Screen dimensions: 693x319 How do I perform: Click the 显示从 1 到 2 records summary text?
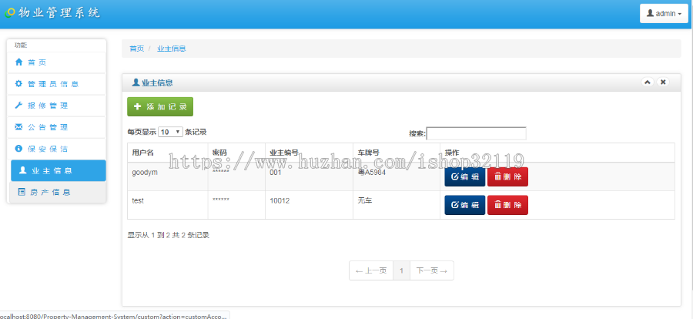(169, 235)
